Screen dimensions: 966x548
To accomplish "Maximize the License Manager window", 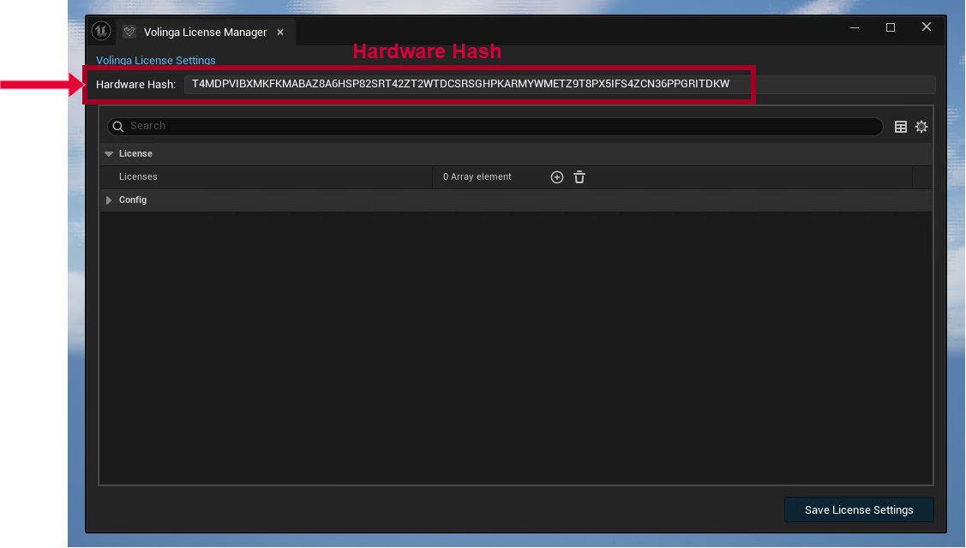I will [891, 27].
